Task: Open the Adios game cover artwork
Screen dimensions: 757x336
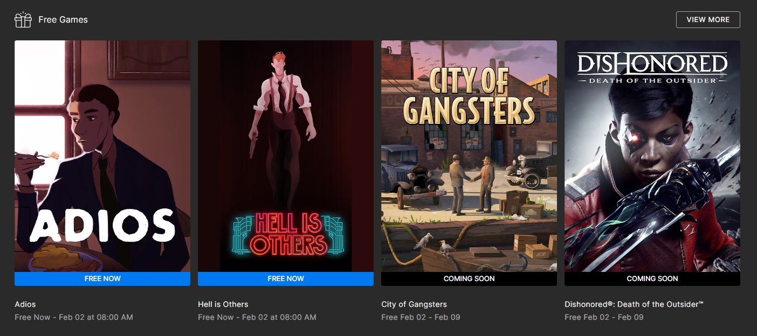Action: [102, 156]
